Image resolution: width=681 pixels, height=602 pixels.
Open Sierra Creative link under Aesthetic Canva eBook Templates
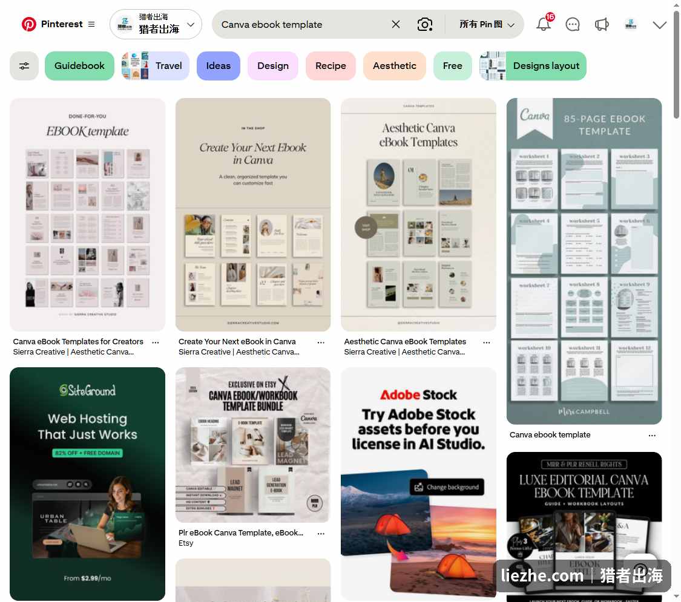pyautogui.click(x=404, y=352)
